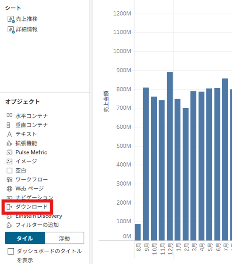Select the フィルターの追加 label

(37, 225)
